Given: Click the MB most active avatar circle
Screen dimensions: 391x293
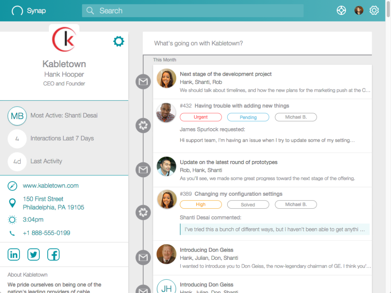Looking at the screenshot, I should tap(17, 116).
